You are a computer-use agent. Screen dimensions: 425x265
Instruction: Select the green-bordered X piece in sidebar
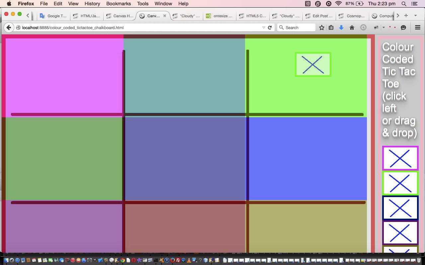(400, 183)
